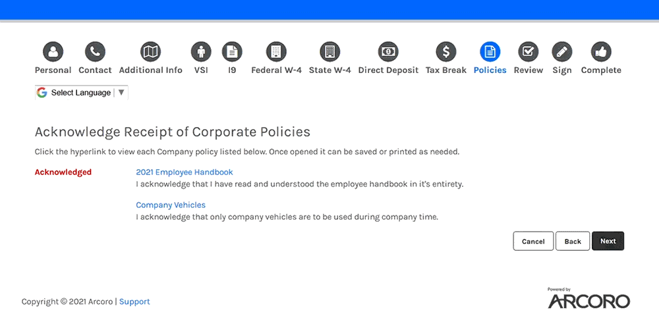Click the Tax Break dollar icon
Viewport: 659px width, 335px height.
(x=446, y=51)
